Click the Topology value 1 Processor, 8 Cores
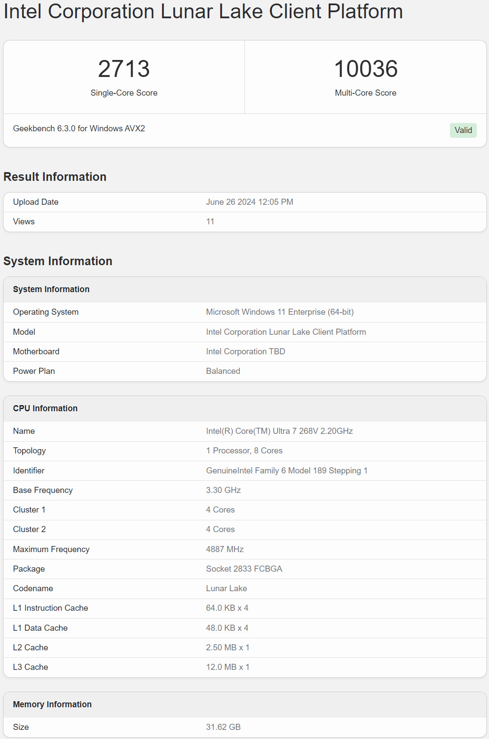 pos(244,450)
